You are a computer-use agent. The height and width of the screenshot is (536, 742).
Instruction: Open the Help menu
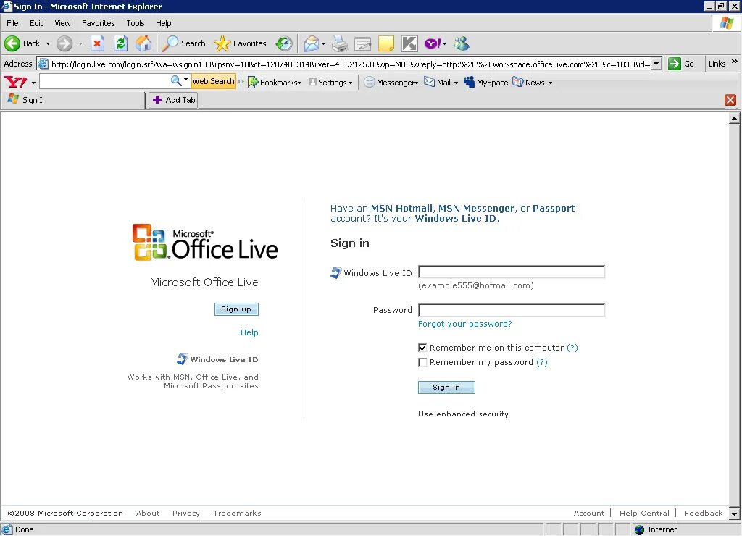coord(163,23)
